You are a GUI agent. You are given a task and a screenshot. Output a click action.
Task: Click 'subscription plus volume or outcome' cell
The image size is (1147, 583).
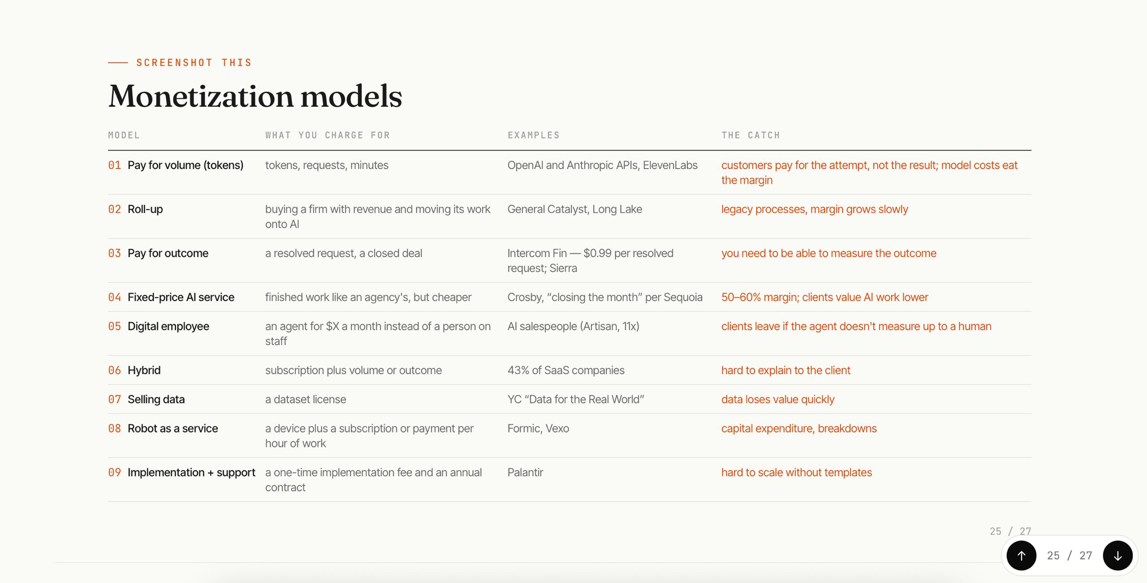pyautogui.click(x=354, y=370)
